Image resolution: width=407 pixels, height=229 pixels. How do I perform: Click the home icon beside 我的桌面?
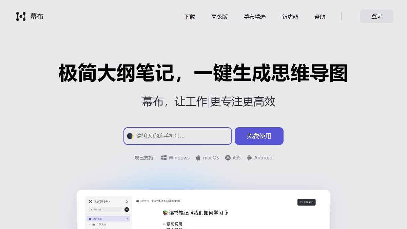coord(90,219)
